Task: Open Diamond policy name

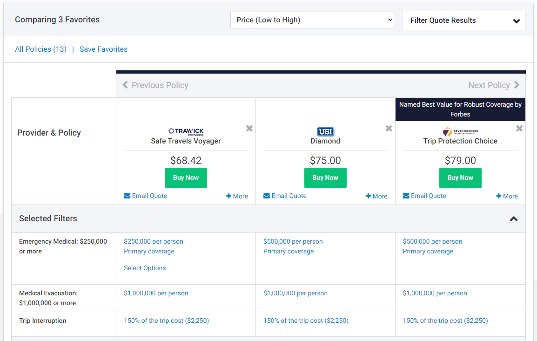Action: click(325, 141)
